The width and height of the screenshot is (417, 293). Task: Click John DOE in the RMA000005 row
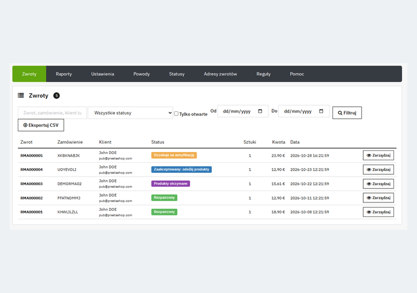(108, 152)
